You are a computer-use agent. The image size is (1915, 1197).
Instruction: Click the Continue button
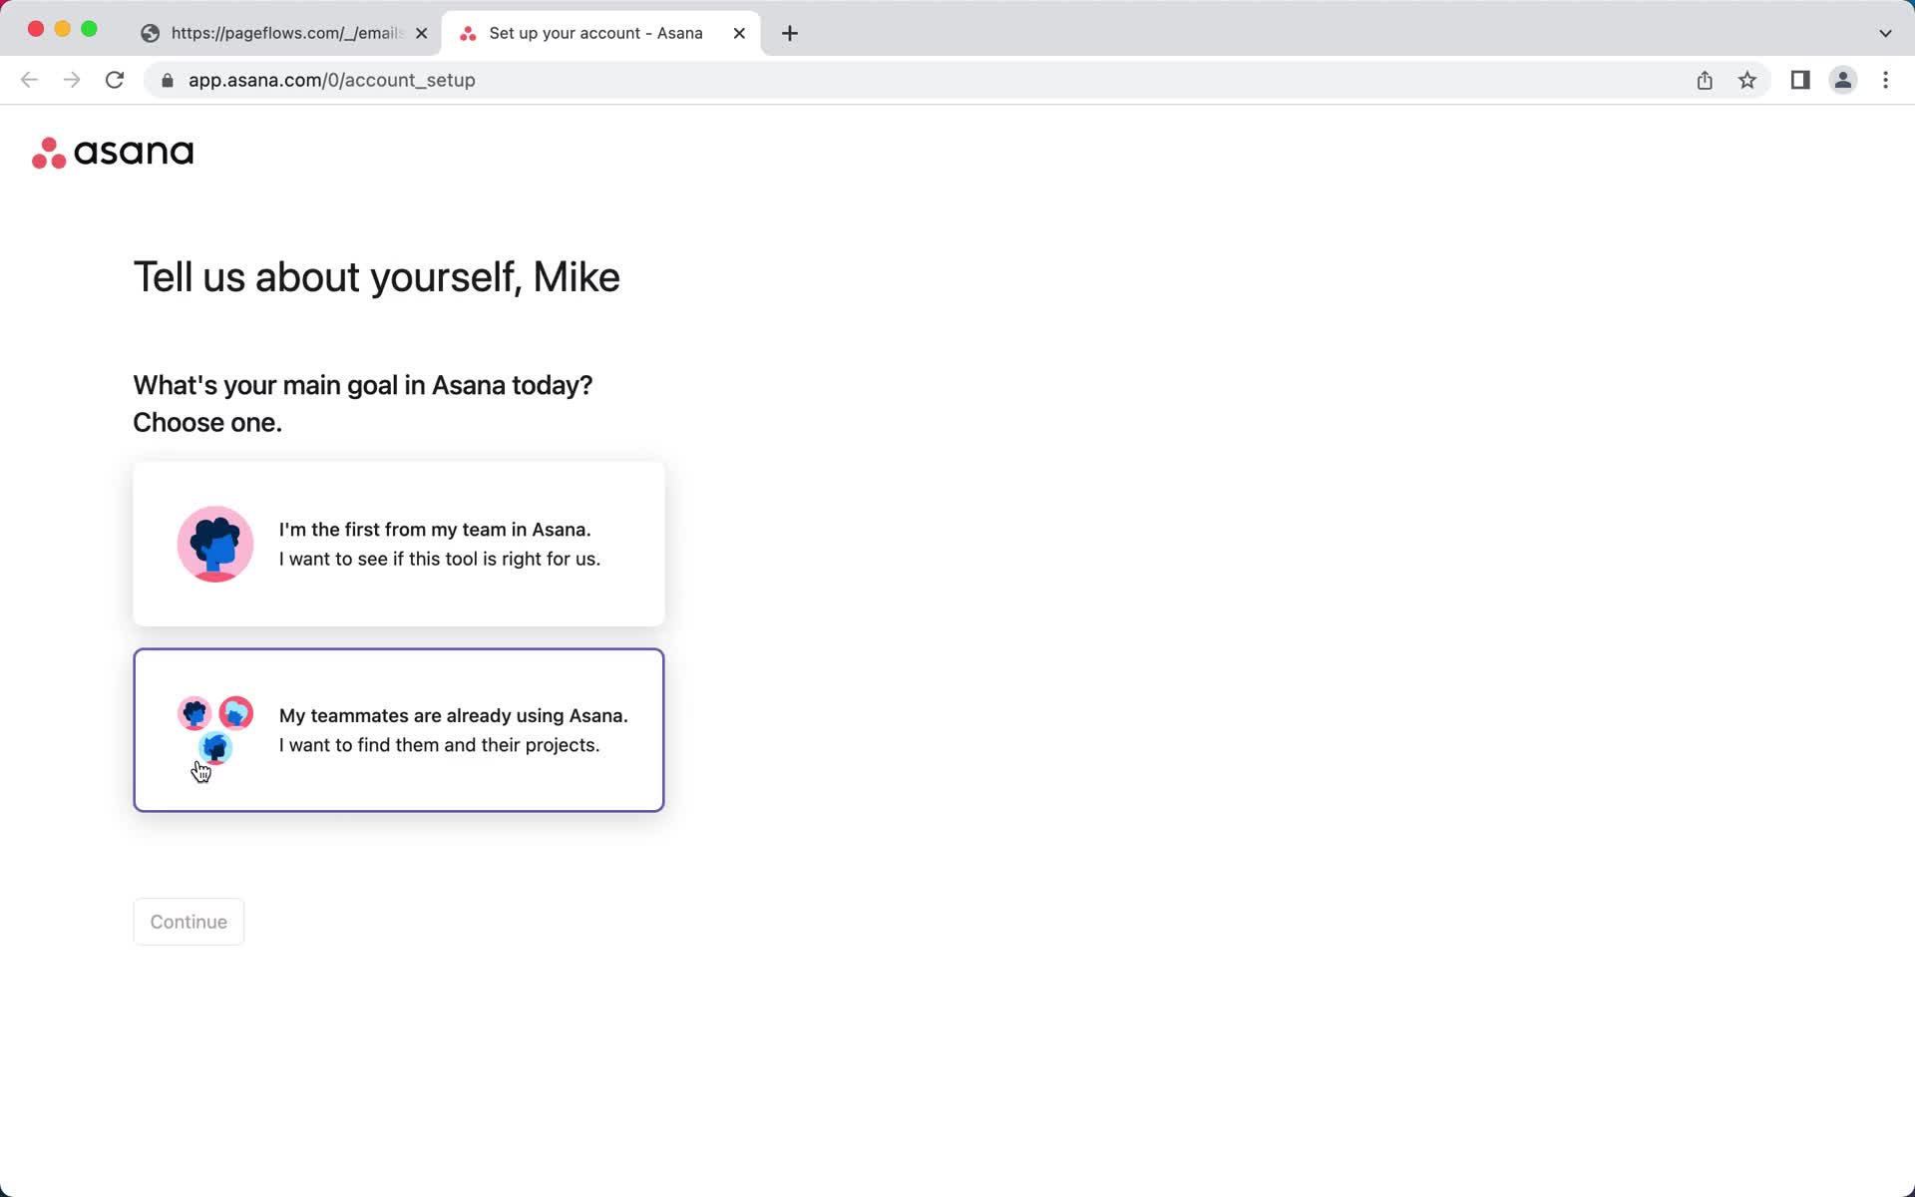[x=189, y=922]
